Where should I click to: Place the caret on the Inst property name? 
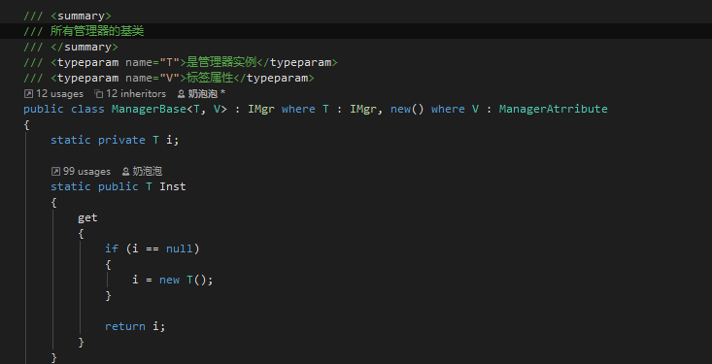[173, 186]
